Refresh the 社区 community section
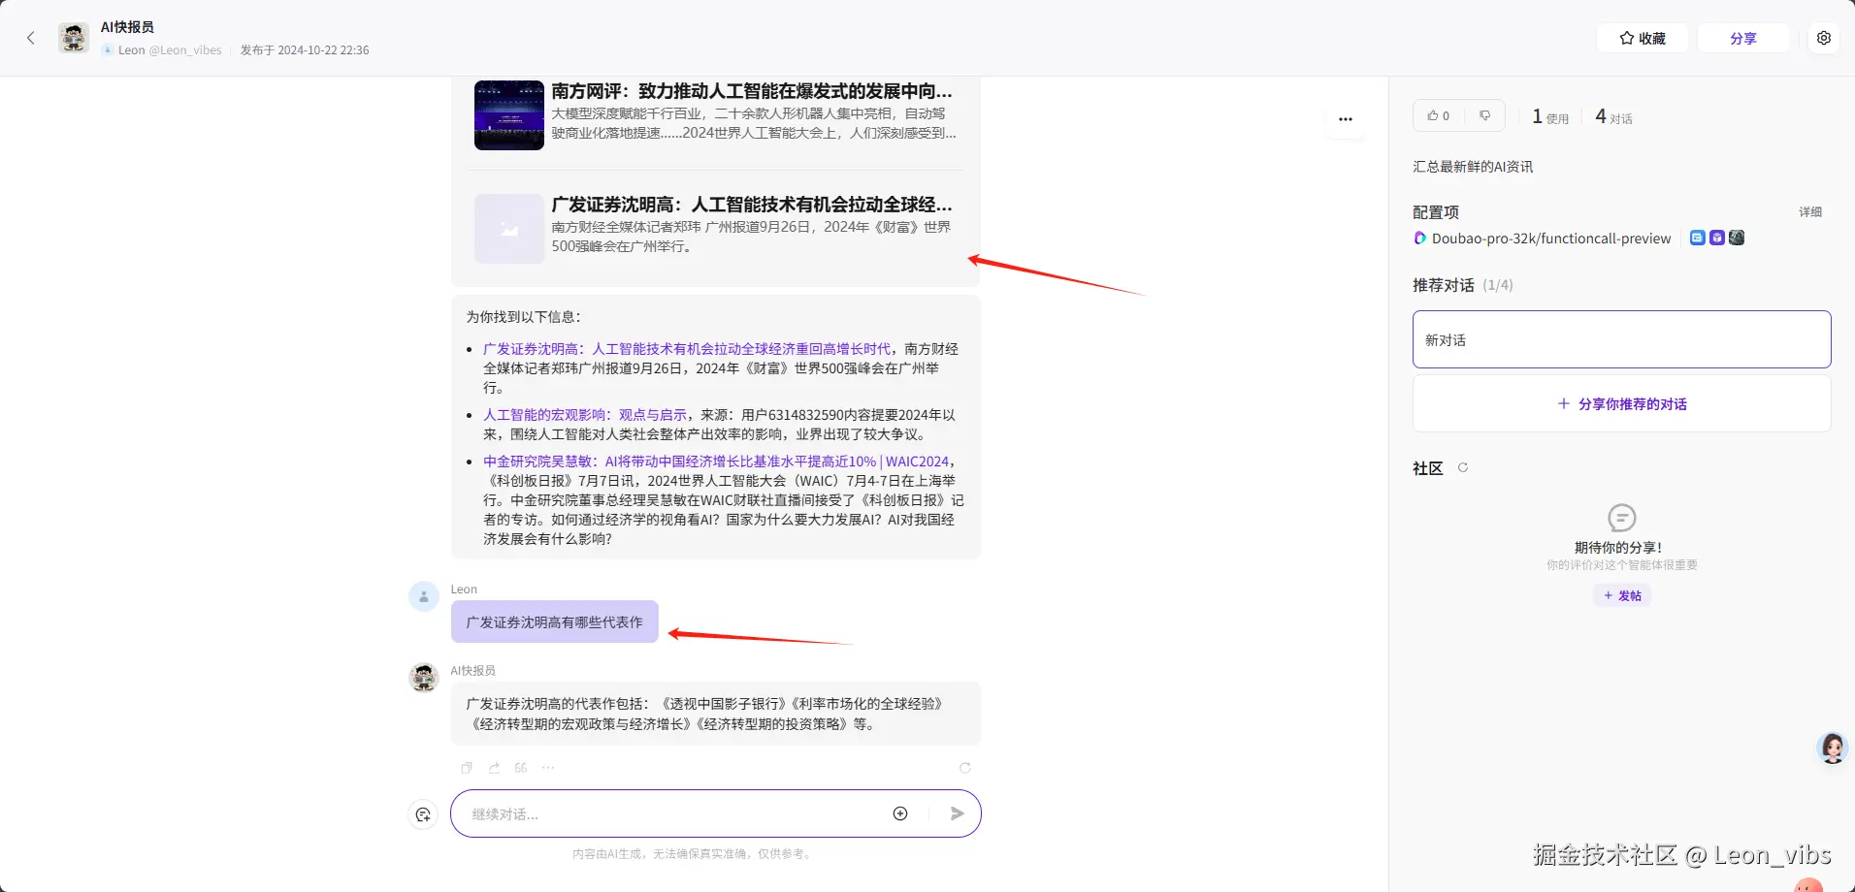Image resolution: width=1855 pixels, height=892 pixels. 1463,467
